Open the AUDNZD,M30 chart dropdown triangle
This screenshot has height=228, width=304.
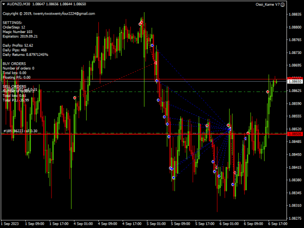coord(3,4)
